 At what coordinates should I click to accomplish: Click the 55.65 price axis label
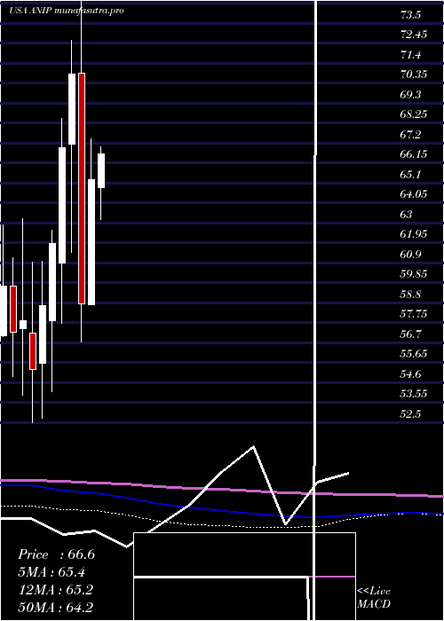tap(414, 354)
